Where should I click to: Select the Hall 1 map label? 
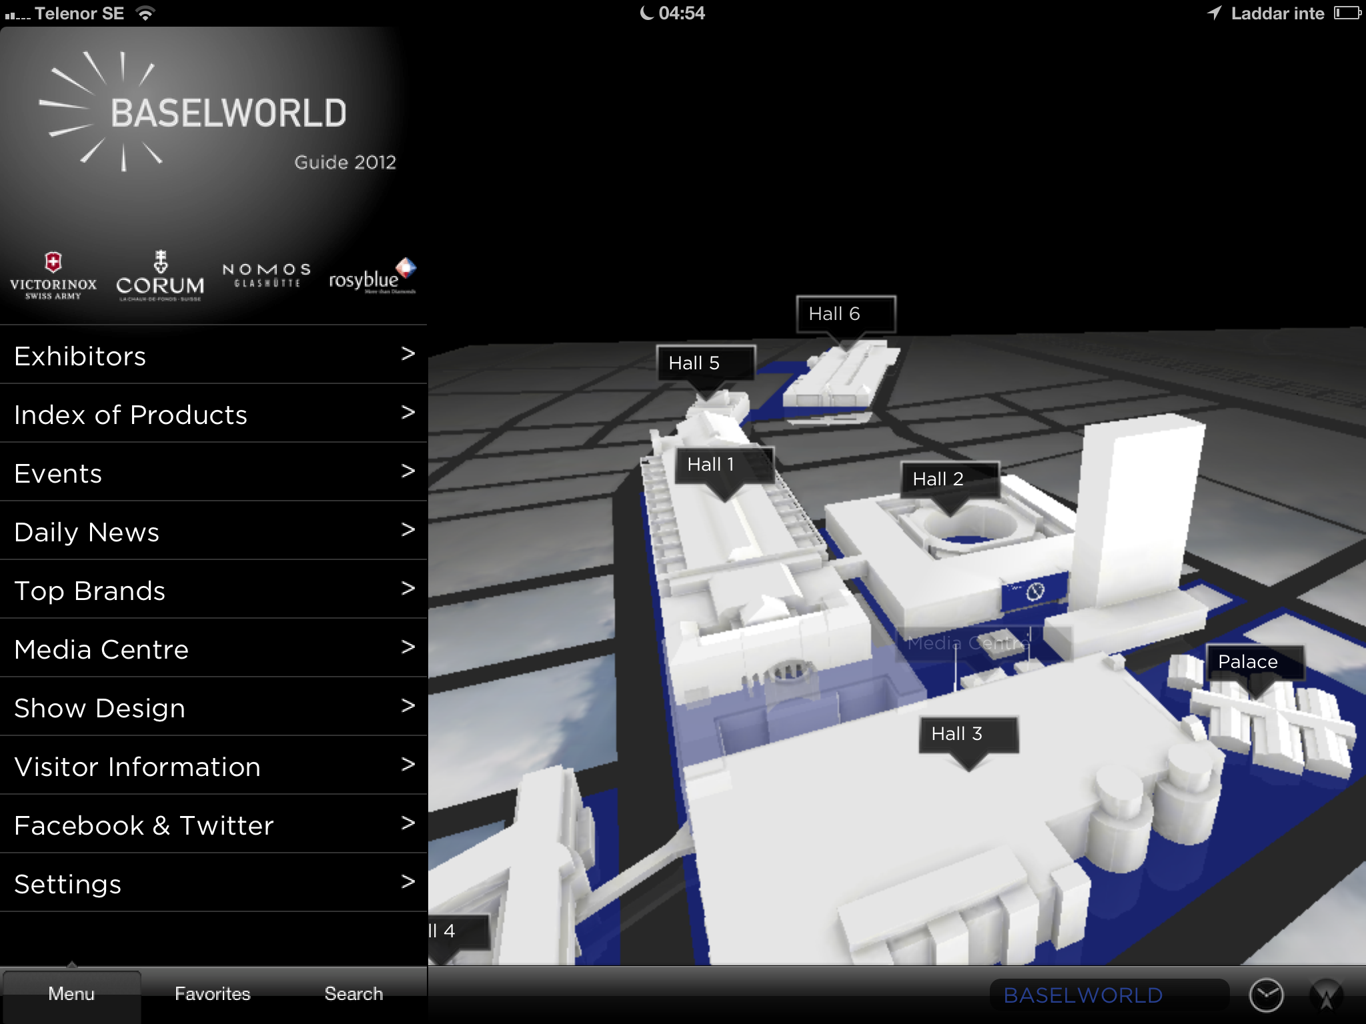click(x=724, y=465)
